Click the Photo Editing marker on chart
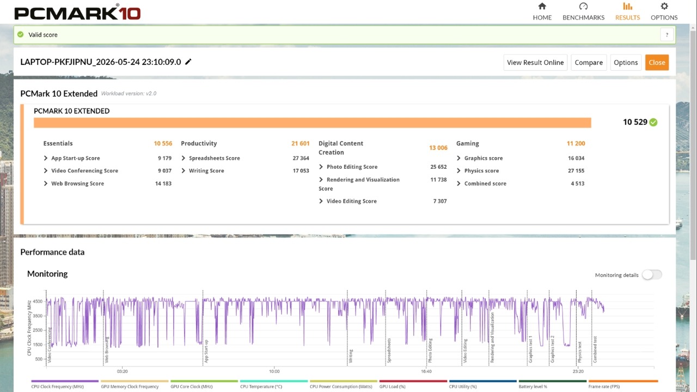 [x=430, y=351]
